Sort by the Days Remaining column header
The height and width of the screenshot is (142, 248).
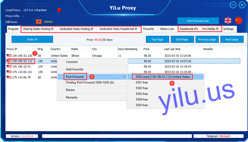[x=129, y=49]
